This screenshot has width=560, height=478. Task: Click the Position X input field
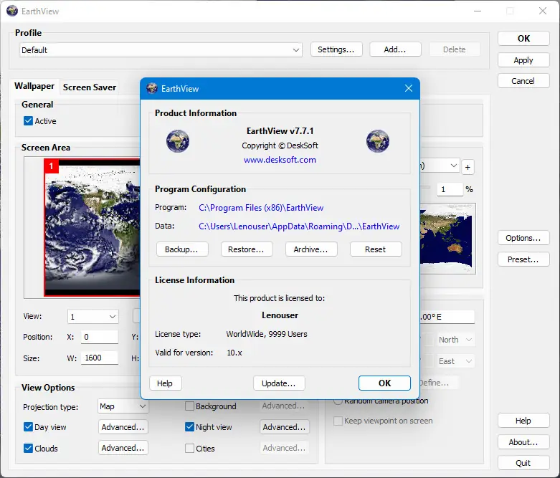[x=100, y=337]
